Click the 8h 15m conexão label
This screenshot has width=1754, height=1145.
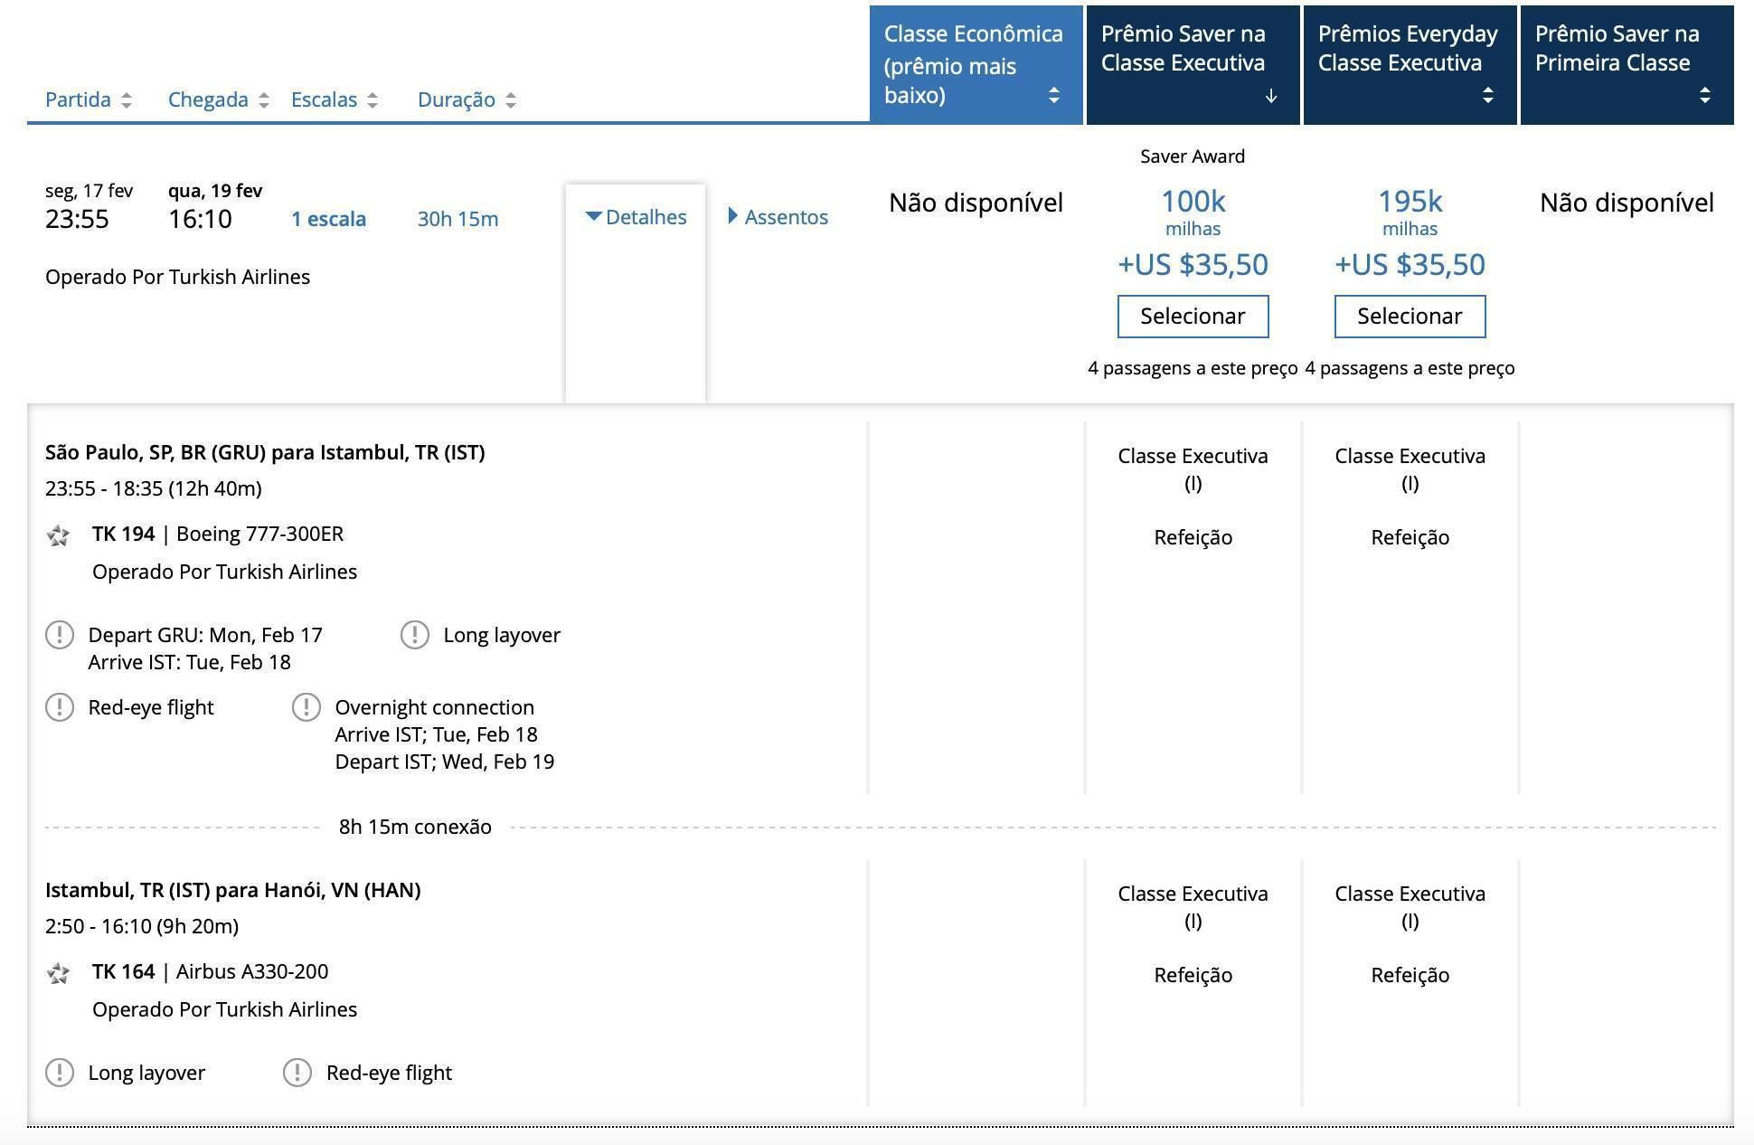click(415, 827)
